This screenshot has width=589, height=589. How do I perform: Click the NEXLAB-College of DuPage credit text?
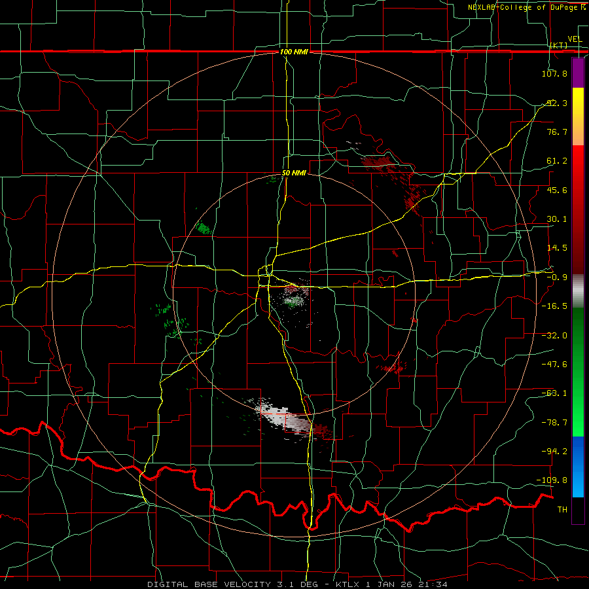pos(526,7)
